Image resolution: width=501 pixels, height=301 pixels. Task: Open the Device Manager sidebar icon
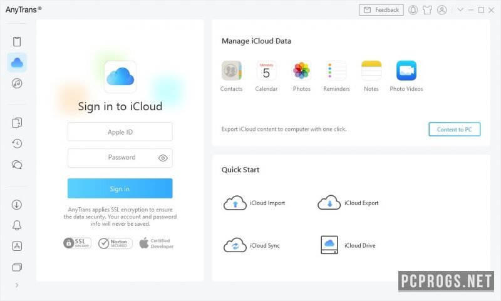pyautogui.click(x=17, y=41)
